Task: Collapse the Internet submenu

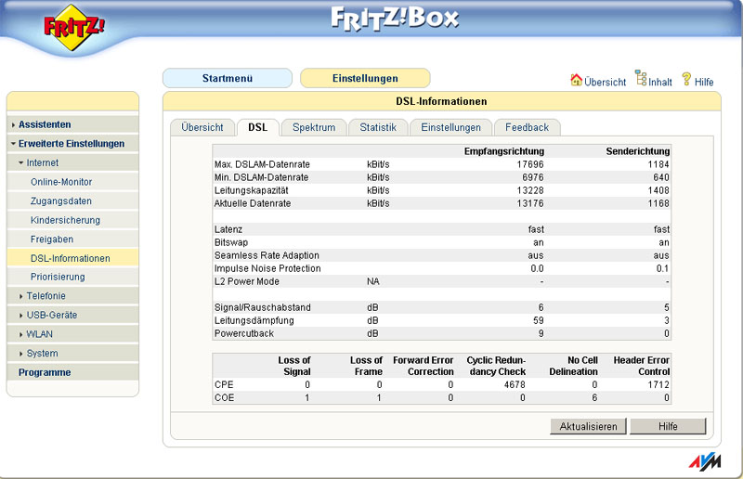Action: [x=20, y=163]
